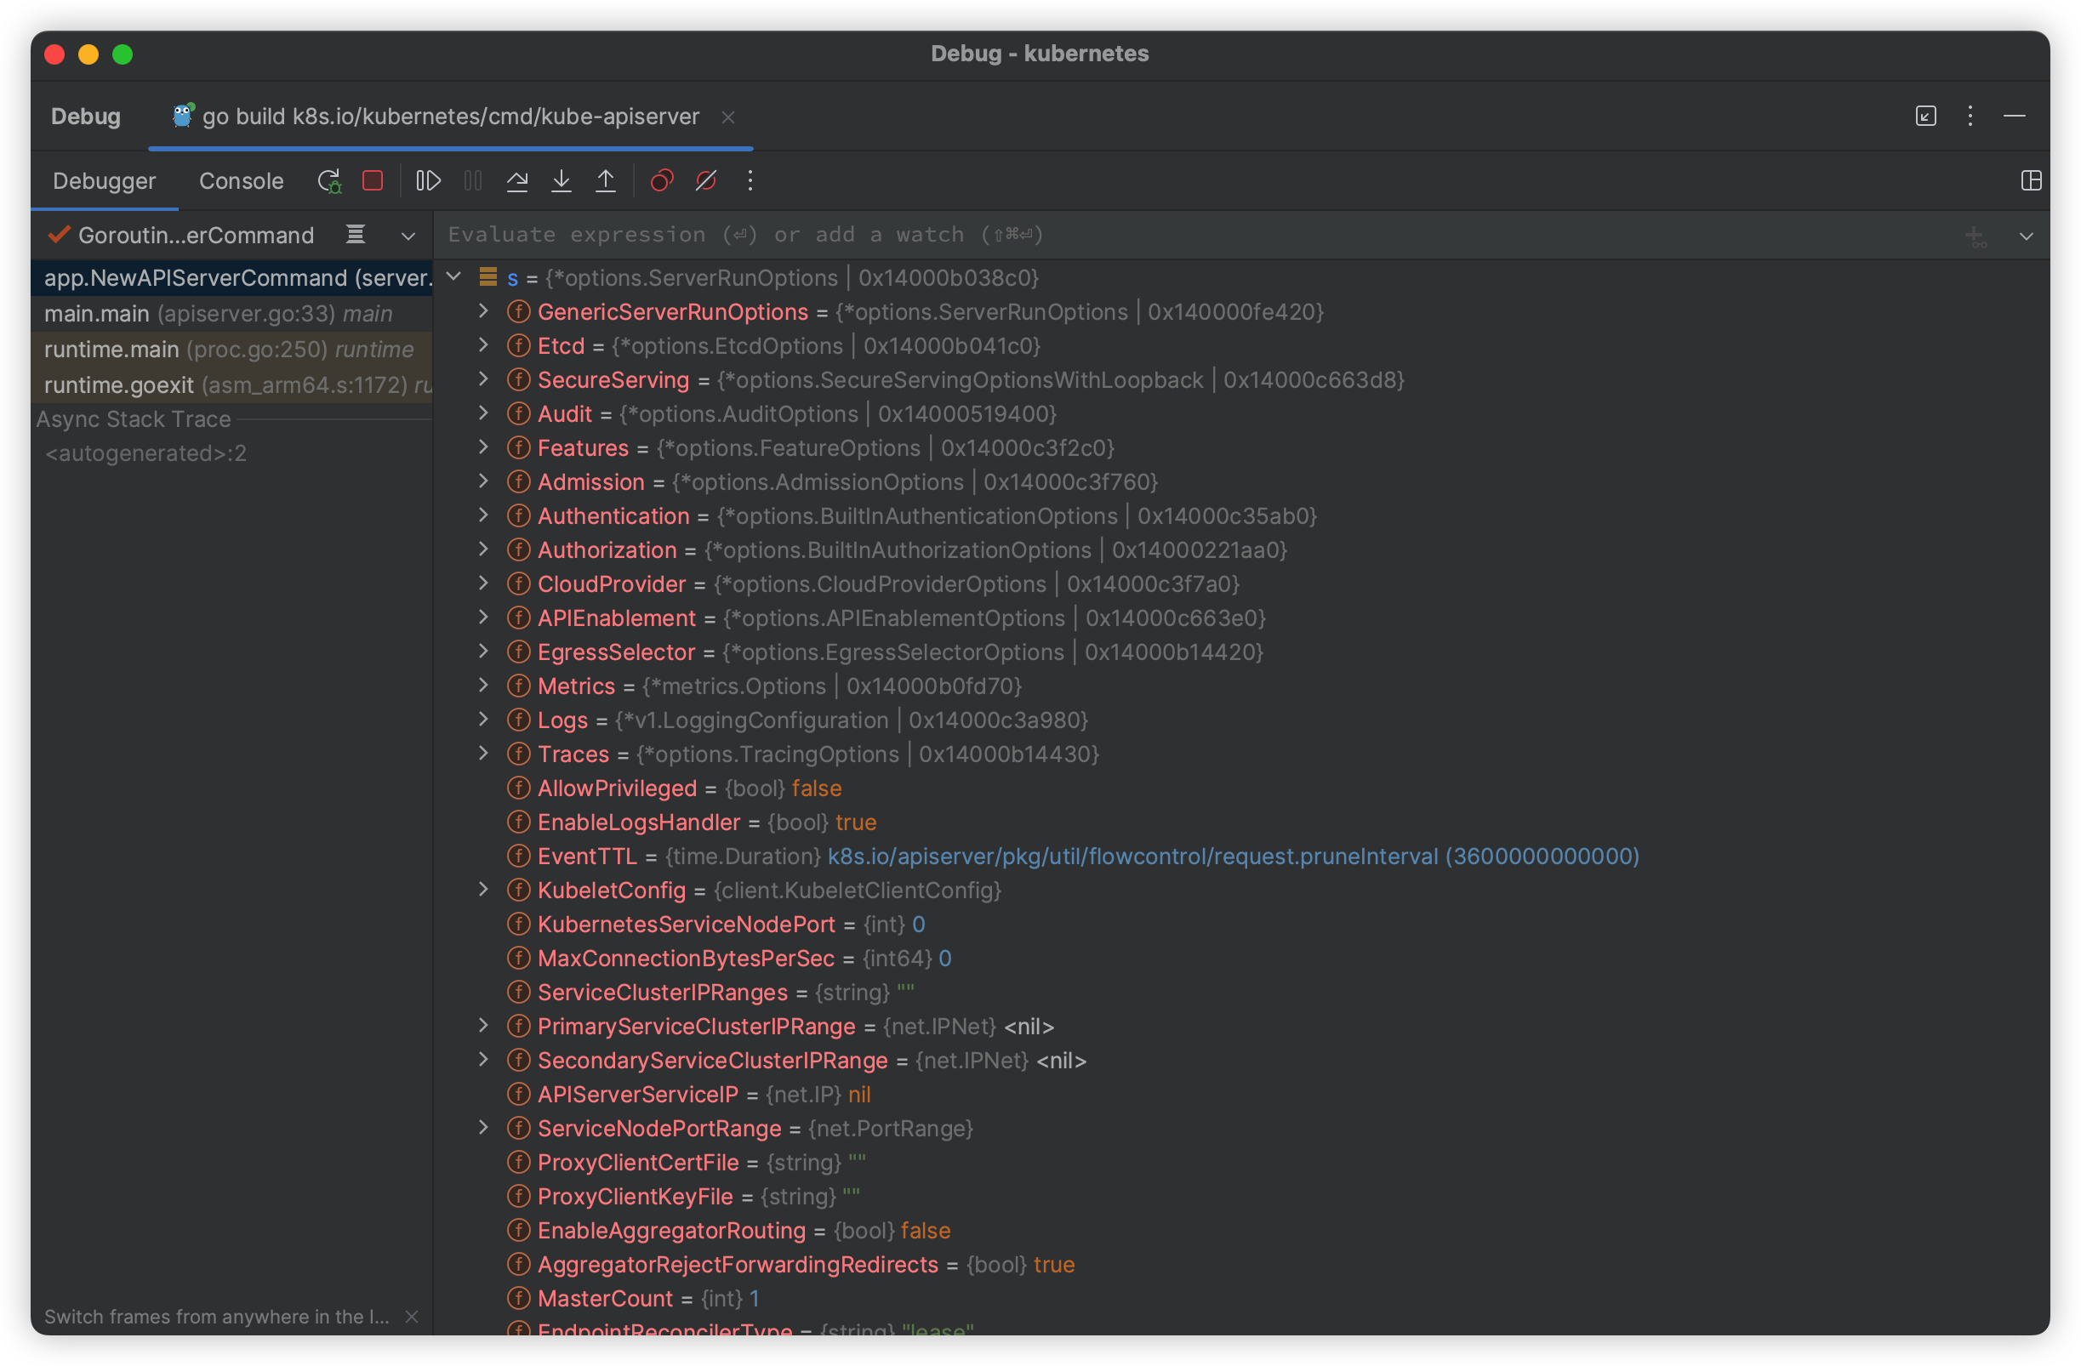Image resolution: width=2081 pixels, height=1366 pixels.
Task: Expand the Etcd field
Action: coord(482,345)
